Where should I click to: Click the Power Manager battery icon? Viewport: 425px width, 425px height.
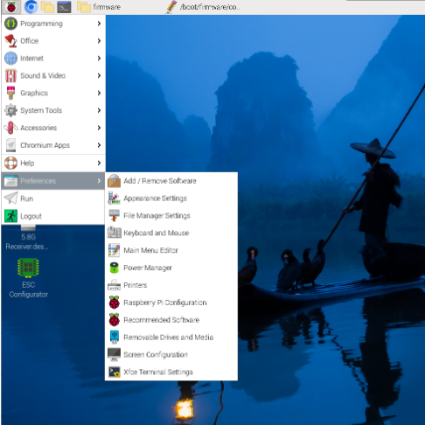click(x=114, y=268)
